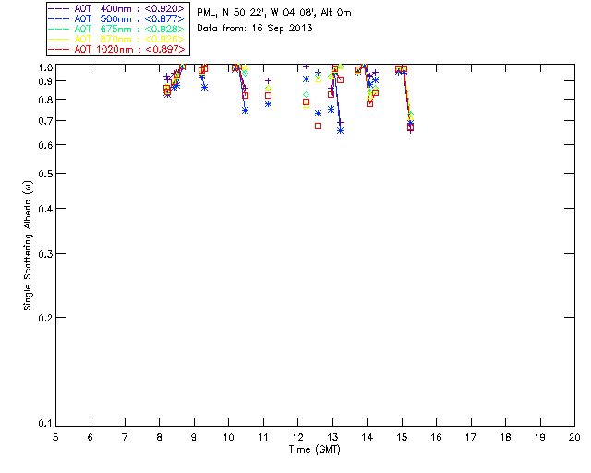
Task: Click the x-axis tick label 10
Action: (x=228, y=437)
